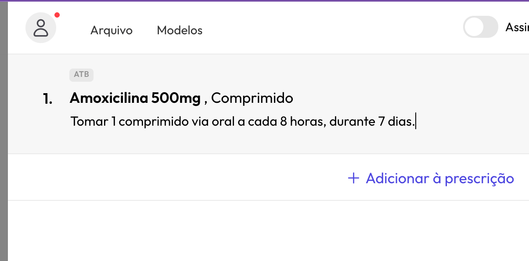
Task: Open the Arquivo menu
Action: [111, 30]
